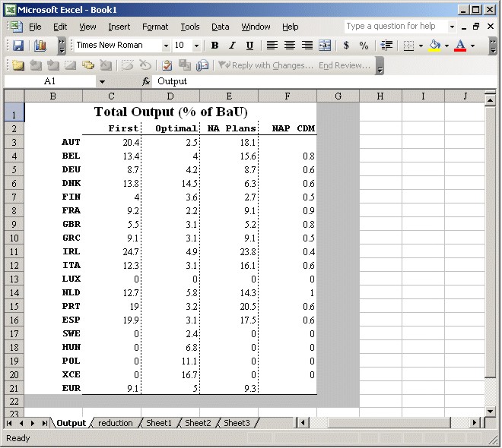Apply Currency Style with dollar icon
The height and width of the screenshot is (448, 502).
pyautogui.click(x=347, y=46)
